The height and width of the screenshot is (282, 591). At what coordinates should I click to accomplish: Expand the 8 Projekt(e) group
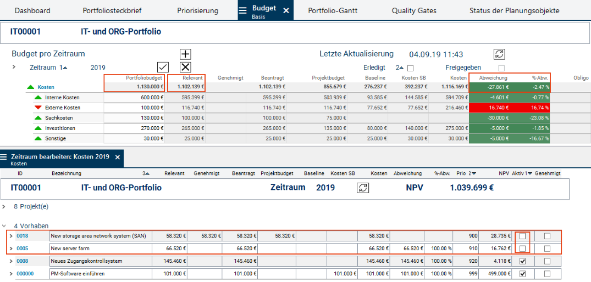(4, 207)
